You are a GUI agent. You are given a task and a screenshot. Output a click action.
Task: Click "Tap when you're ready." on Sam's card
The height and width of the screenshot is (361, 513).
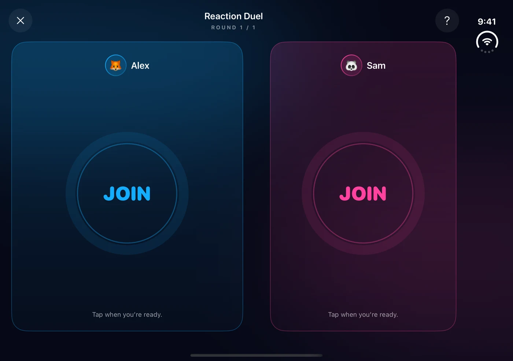coord(363,314)
